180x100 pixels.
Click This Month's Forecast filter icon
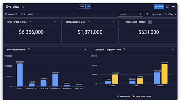(x=150, y=22)
